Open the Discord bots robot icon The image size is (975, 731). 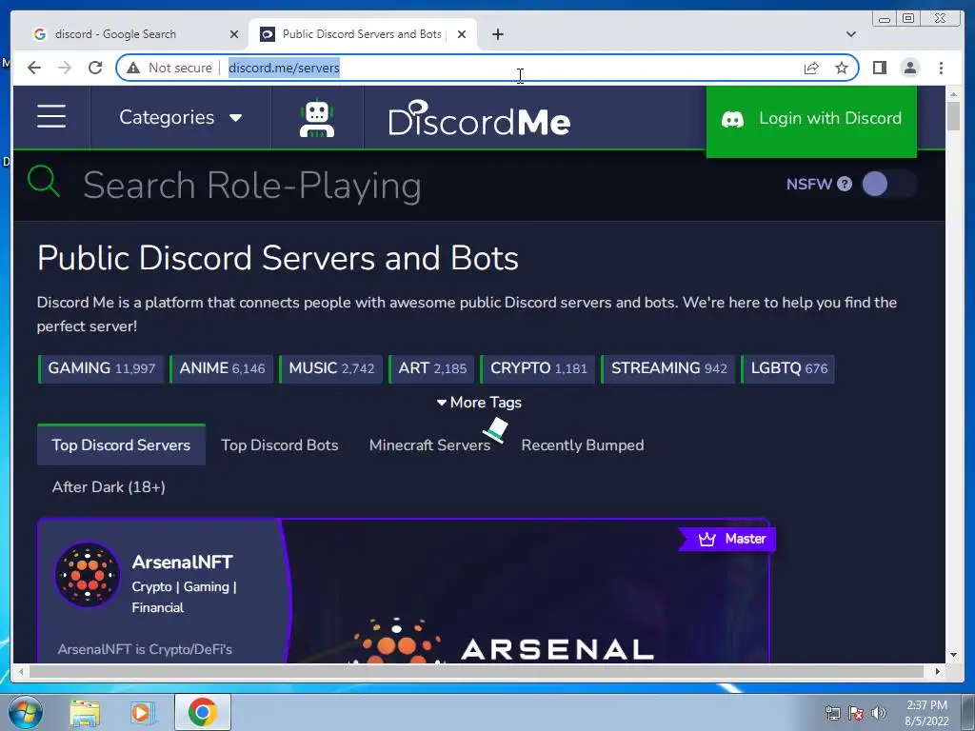(317, 118)
